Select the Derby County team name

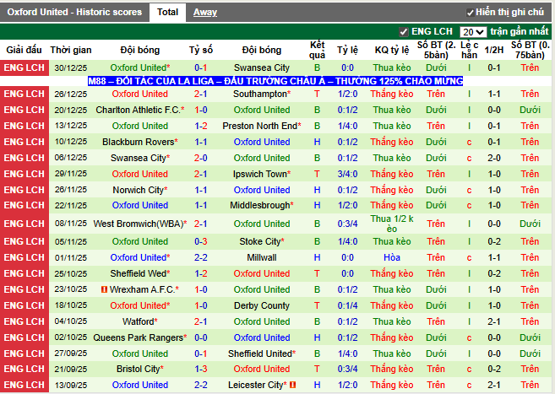[262, 305]
